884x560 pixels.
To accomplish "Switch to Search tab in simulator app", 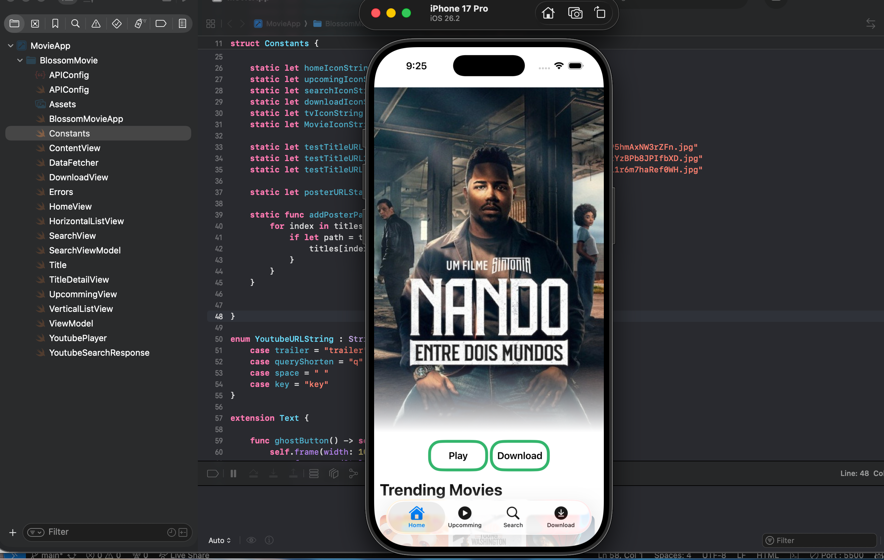I will tap(513, 517).
